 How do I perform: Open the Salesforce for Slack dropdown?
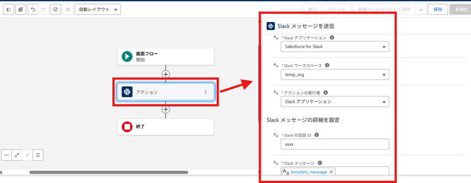[335, 47]
